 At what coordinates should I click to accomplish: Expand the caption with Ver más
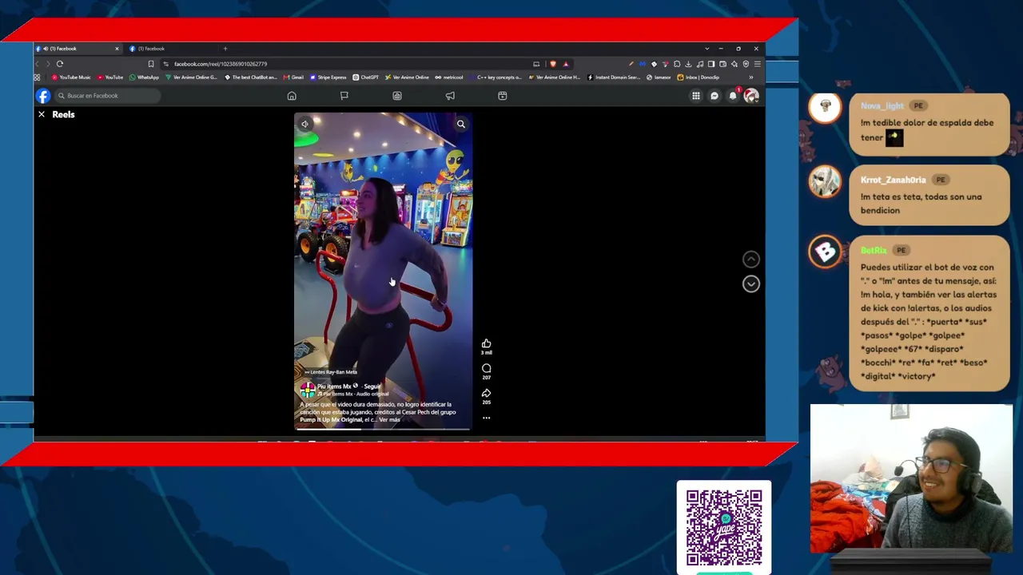pyautogui.click(x=389, y=420)
